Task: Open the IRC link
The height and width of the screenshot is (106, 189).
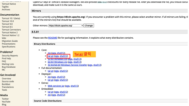Action: pyautogui.click(x=3, y=70)
